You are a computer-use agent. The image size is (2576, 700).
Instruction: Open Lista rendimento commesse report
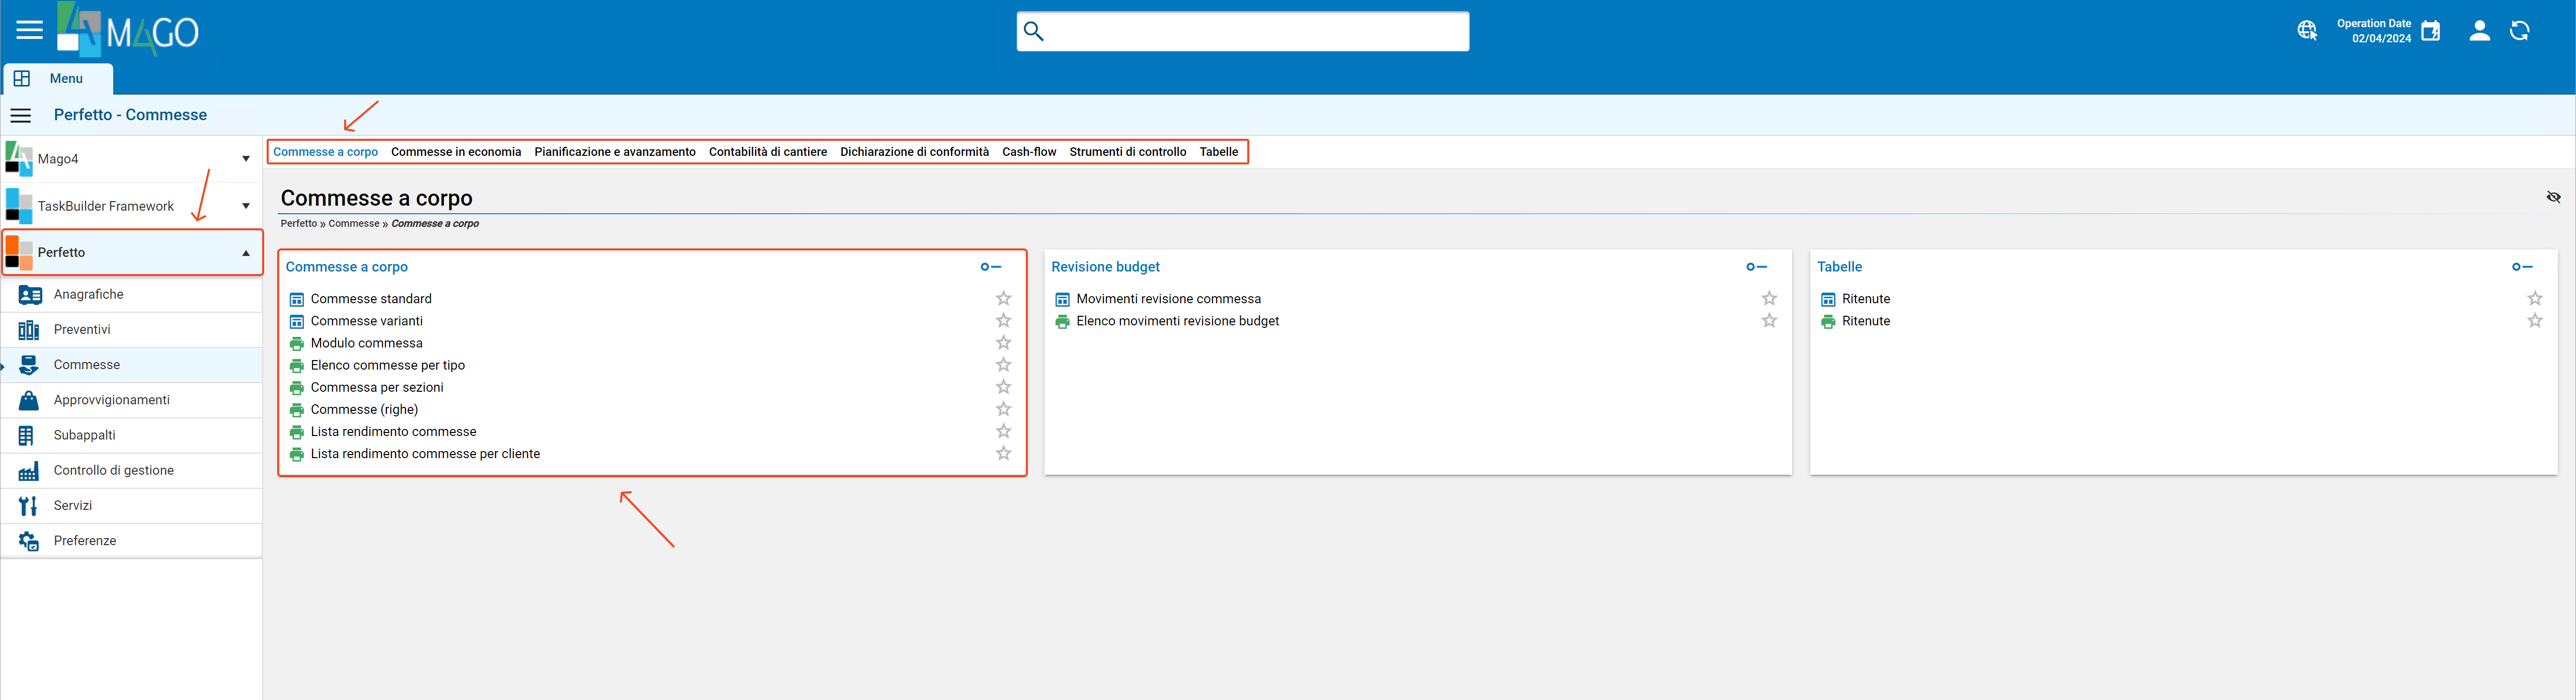(x=393, y=431)
